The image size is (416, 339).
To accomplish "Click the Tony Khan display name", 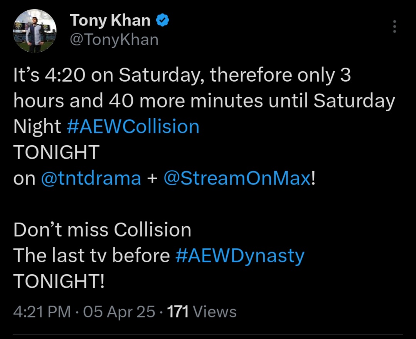I will [x=110, y=20].
